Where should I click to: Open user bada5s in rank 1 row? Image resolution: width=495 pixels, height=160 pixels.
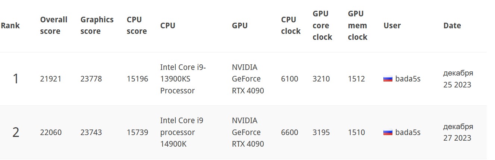(408, 79)
